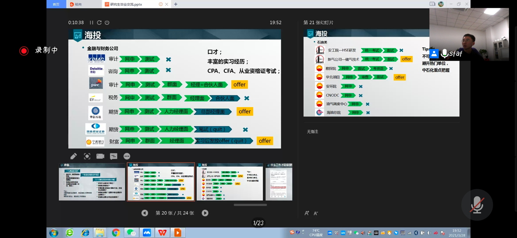Go to the previous slide arrow
This screenshot has height=238, width=517.
(x=145, y=213)
